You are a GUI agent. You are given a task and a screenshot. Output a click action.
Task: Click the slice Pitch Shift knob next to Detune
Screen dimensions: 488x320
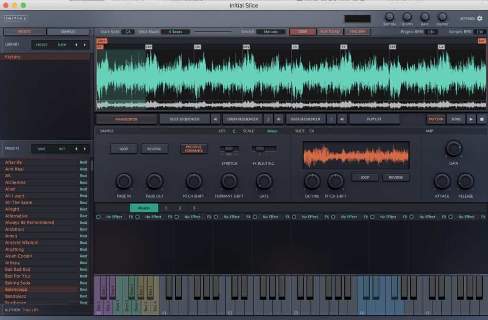click(x=335, y=181)
